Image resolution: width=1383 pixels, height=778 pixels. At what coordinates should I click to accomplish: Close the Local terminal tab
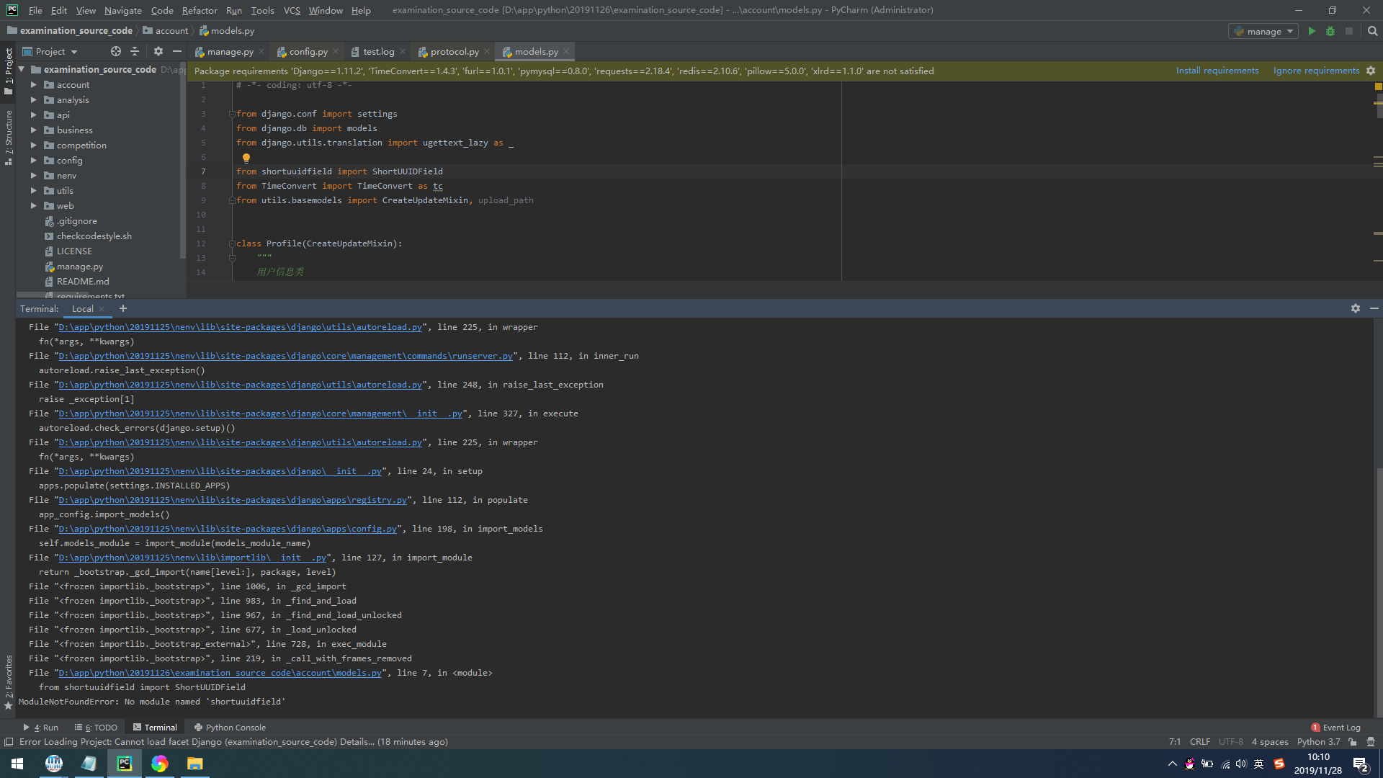click(102, 309)
